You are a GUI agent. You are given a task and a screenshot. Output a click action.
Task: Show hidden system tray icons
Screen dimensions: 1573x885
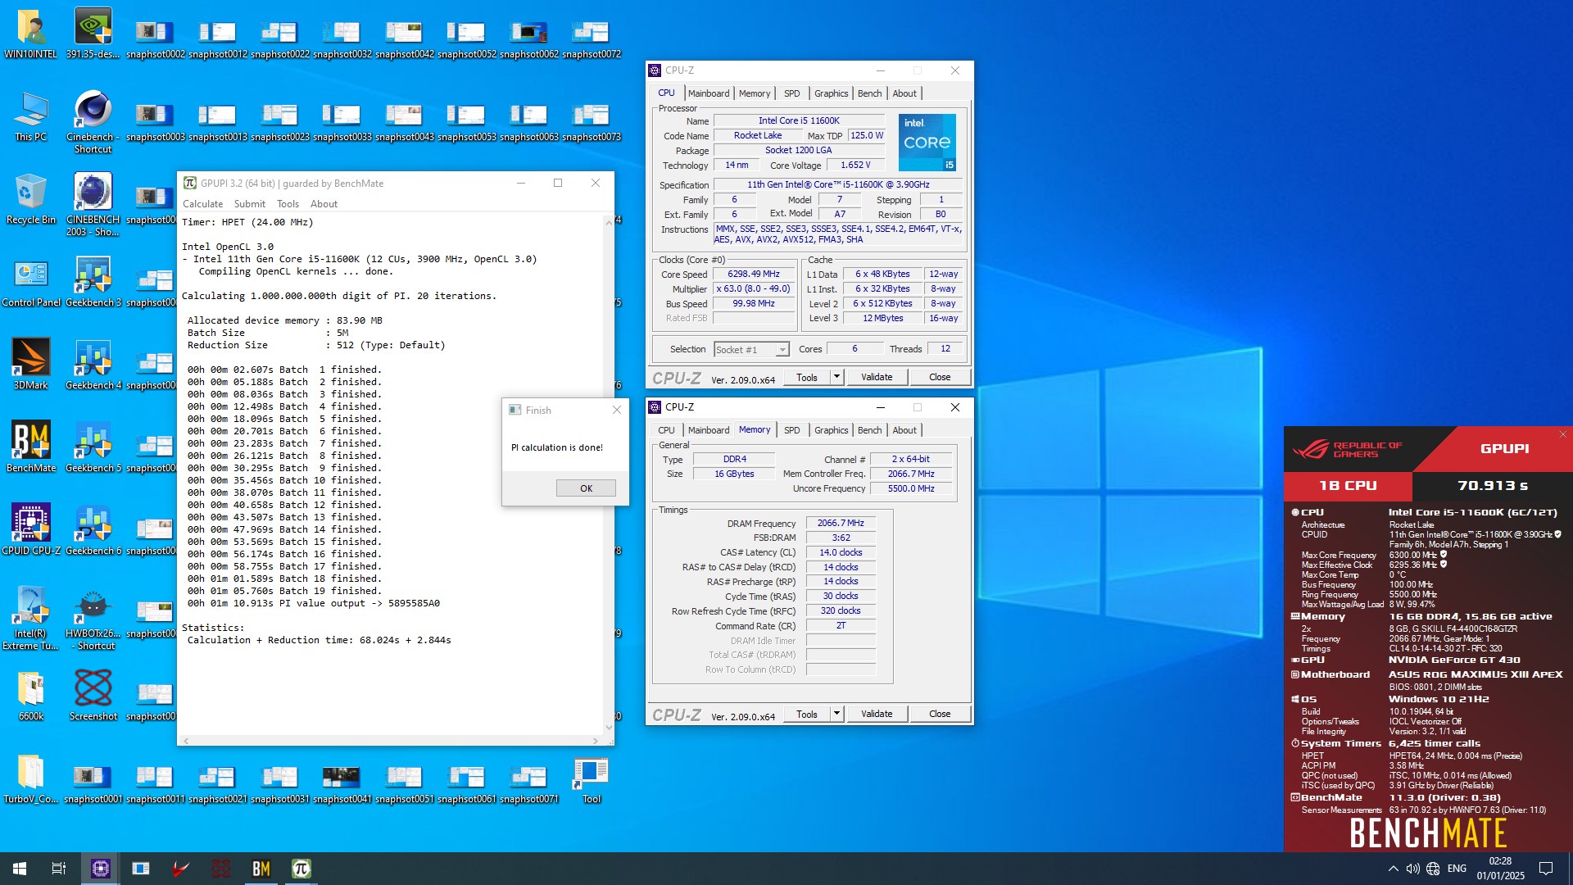tap(1393, 869)
